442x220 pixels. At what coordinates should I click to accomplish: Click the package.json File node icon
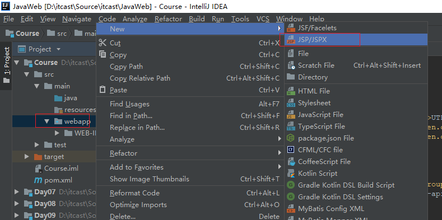pyautogui.click(x=291, y=138)
